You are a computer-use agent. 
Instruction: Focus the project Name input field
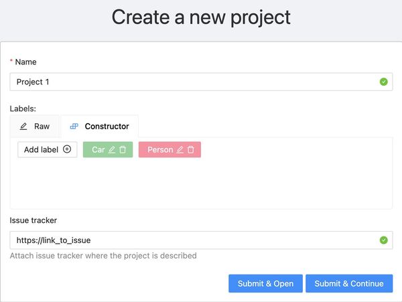coord(194,82)
